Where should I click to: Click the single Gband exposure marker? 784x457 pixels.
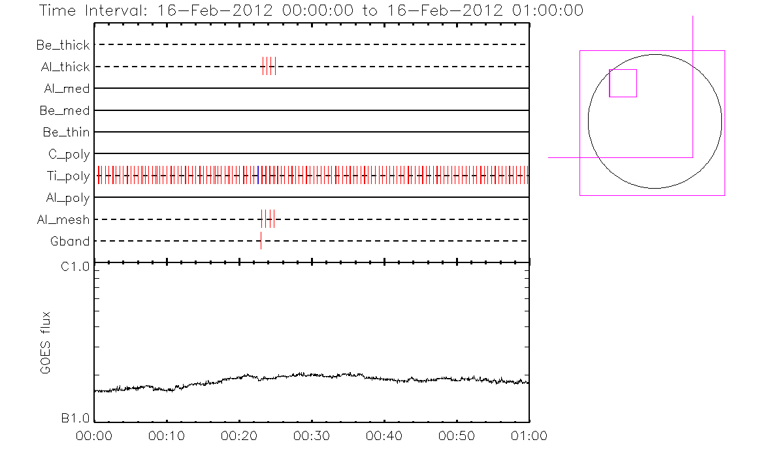click(x=261, y=241)
